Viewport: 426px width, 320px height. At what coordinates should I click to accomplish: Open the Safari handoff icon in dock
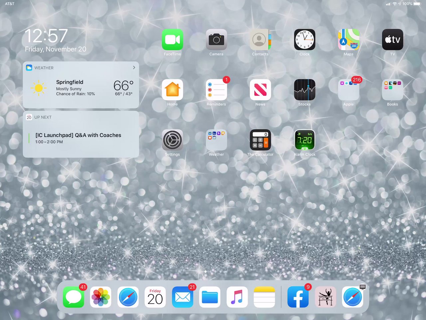point(353,297)
